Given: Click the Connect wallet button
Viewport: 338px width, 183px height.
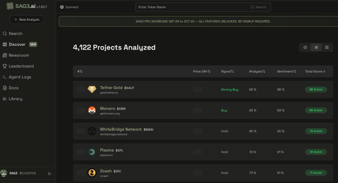Looking at the screenshot, I should pyautogui.click(x=69, y=7).
